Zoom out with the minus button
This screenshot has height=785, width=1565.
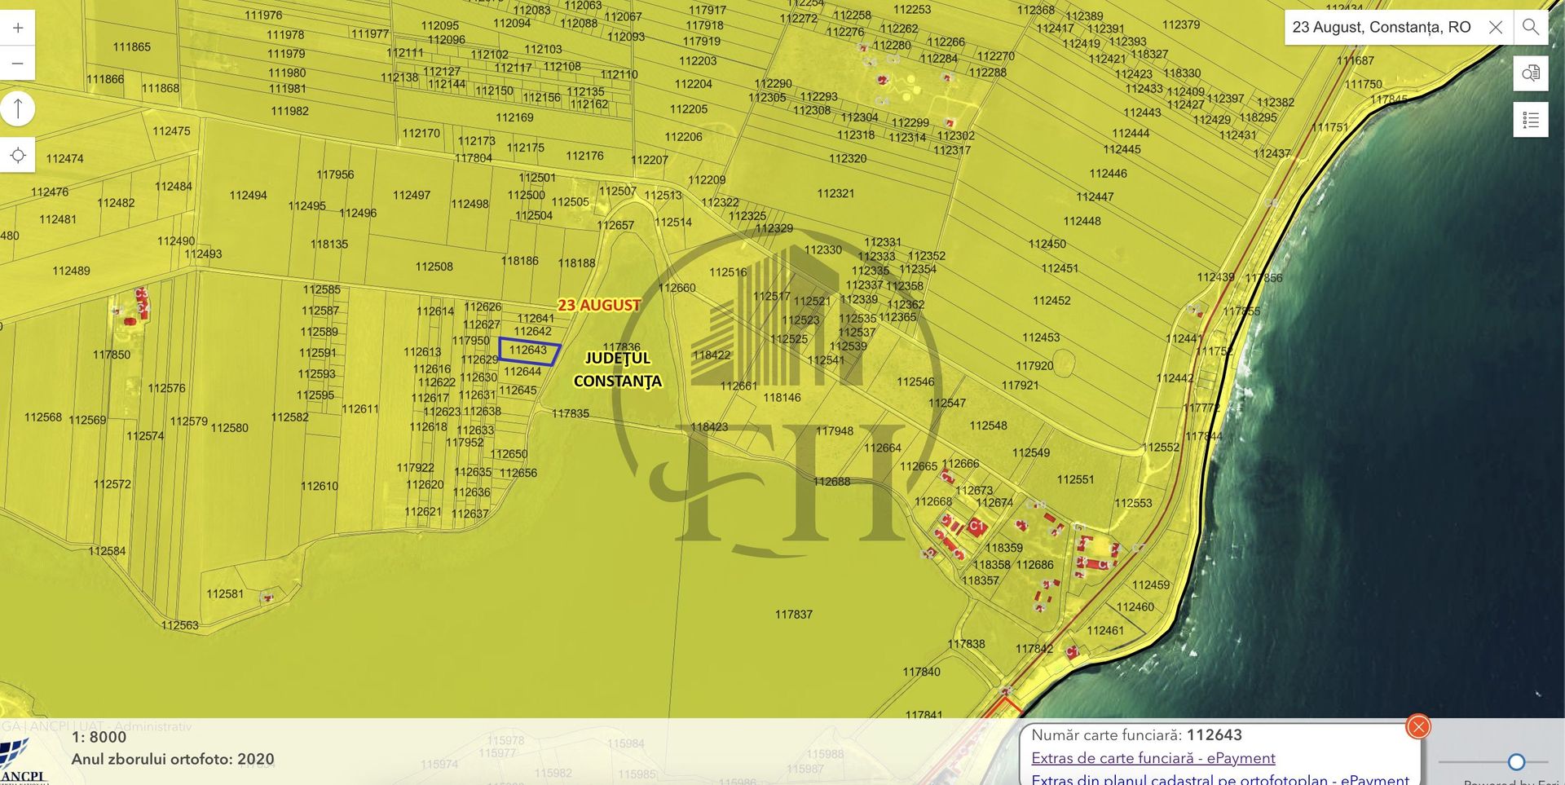pyautogui.click(x=18, y=64)
